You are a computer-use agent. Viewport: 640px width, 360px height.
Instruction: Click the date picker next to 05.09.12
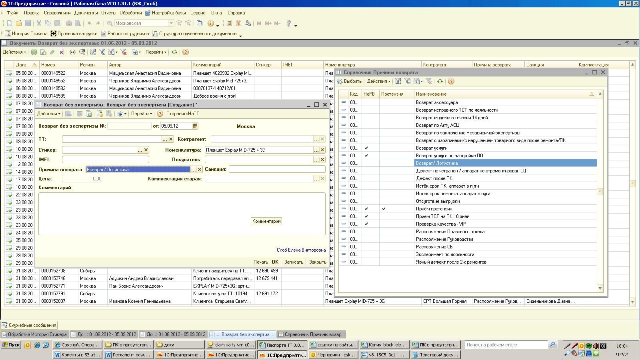(195, 126)
